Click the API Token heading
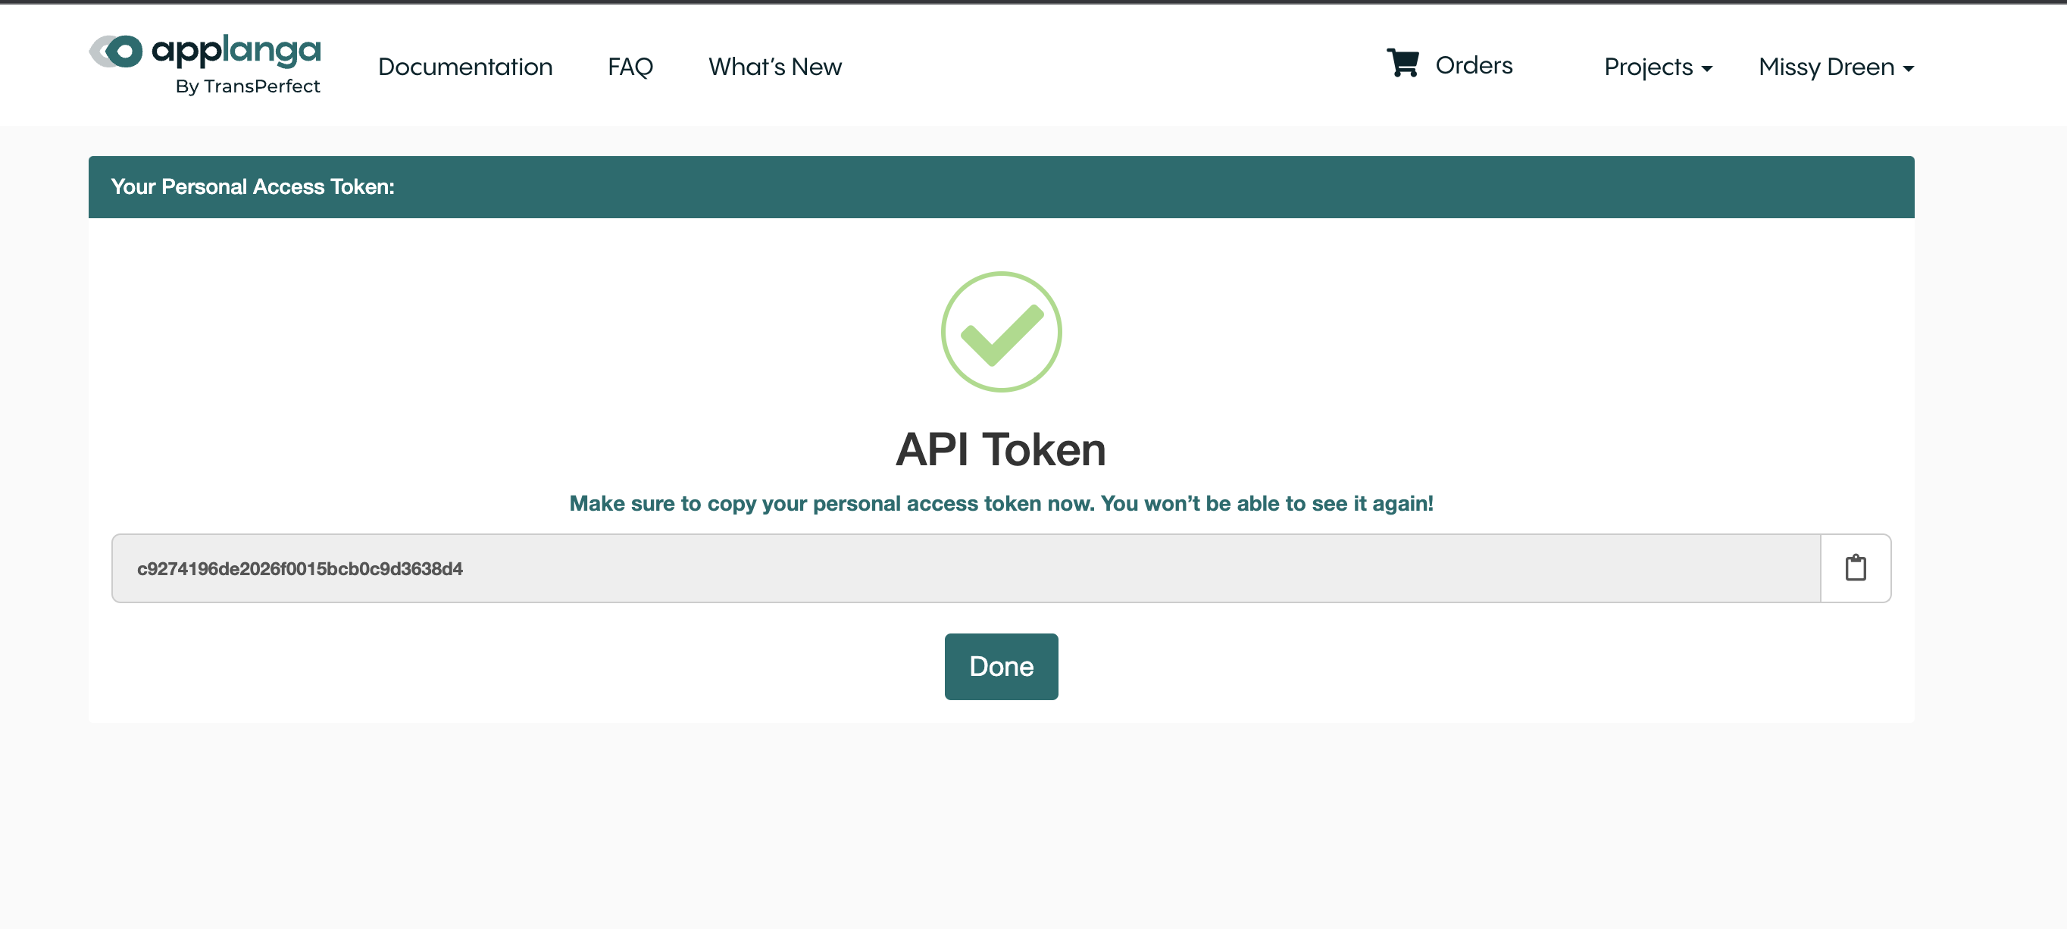 pos(1002,449)
